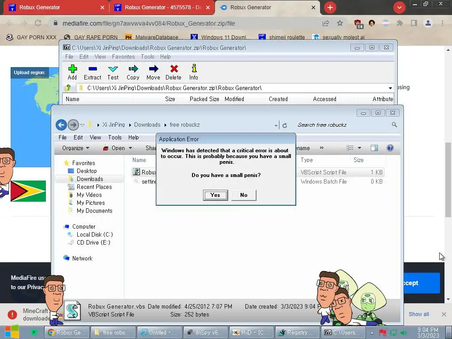Click Yes in Application Error dialog
Viewport: 452px width, 339px height.
[x=215, y=195]
